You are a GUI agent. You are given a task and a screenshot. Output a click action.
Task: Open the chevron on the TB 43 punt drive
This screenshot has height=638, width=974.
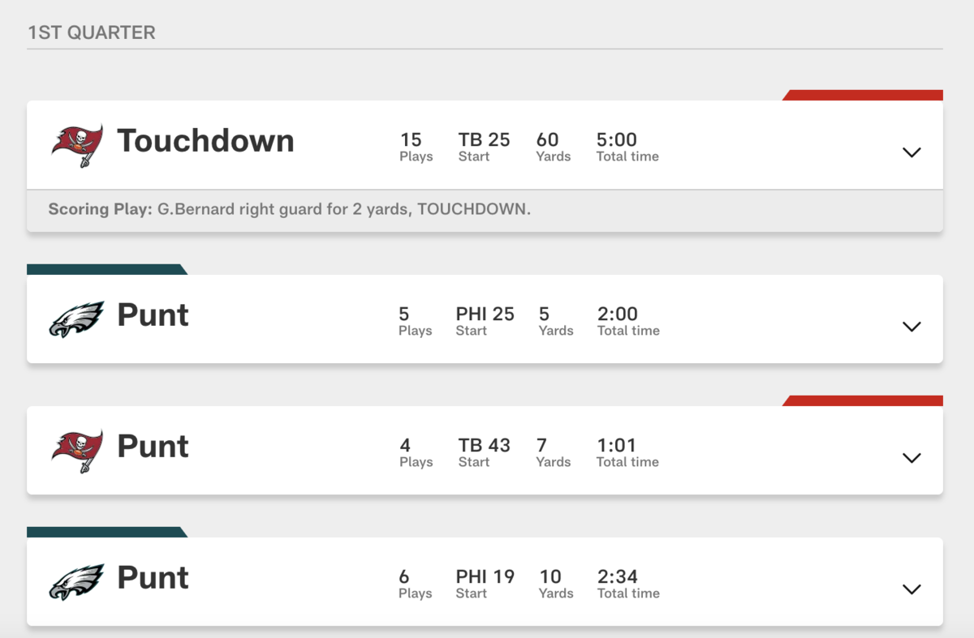(x=912, y=458)
